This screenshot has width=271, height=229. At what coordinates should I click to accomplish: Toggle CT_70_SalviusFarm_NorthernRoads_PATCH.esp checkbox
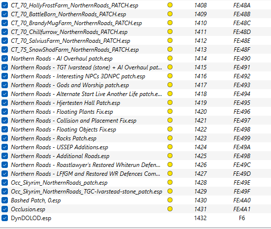(4, 40)
